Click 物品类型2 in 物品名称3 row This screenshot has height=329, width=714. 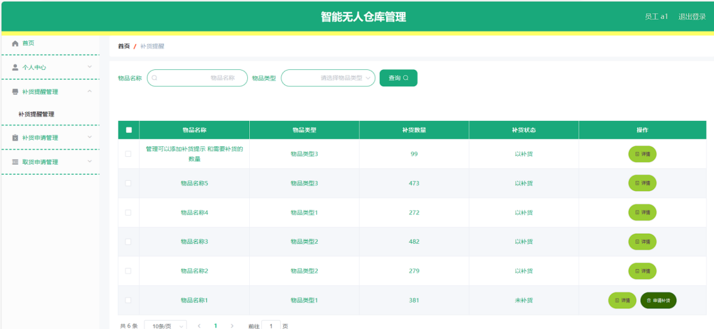pos(304,242)
